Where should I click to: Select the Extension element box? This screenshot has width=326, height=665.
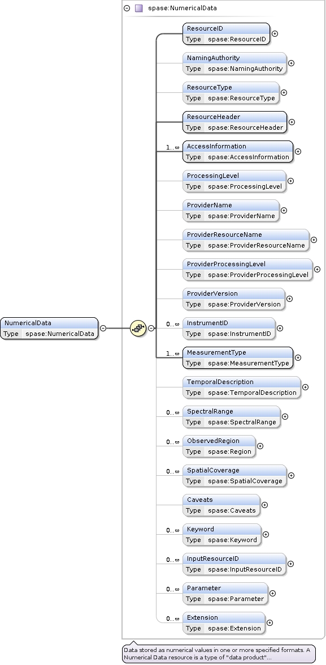224,623
